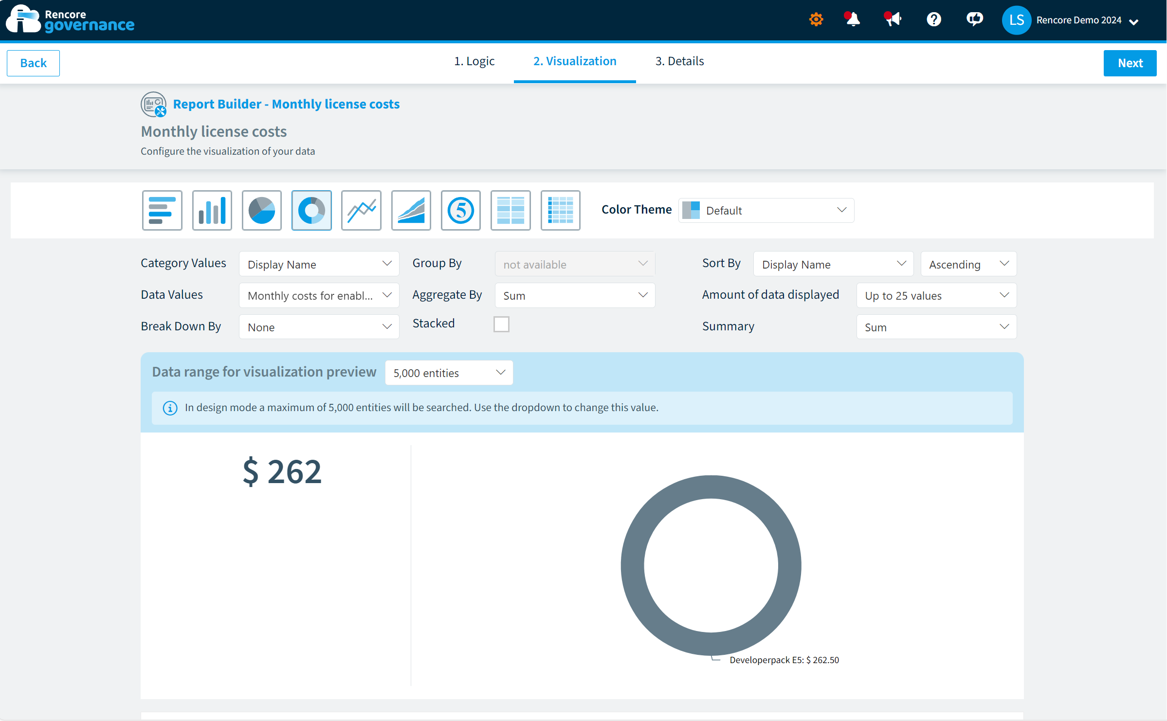Pick the pivot table visualization
This screenshot has height=721, width=1167.
pos(511,210)
